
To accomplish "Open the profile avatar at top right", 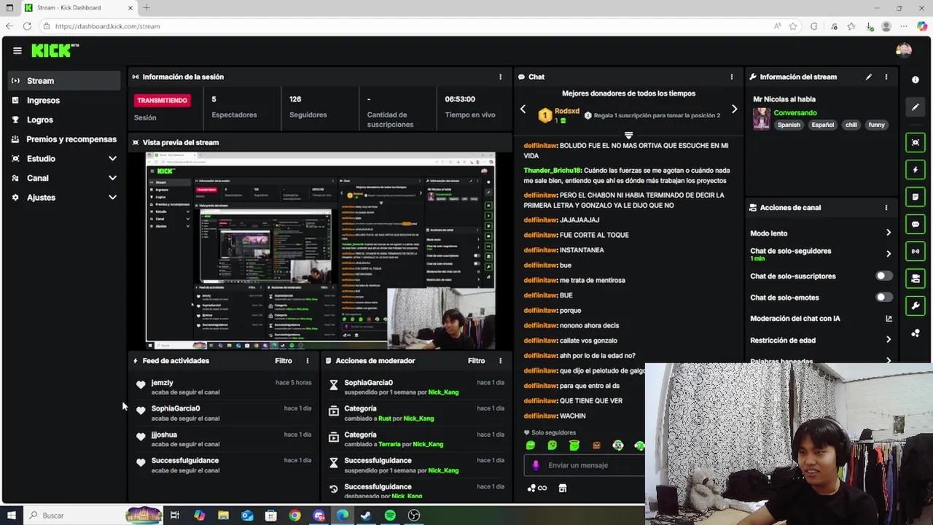I will coord(904,50).
